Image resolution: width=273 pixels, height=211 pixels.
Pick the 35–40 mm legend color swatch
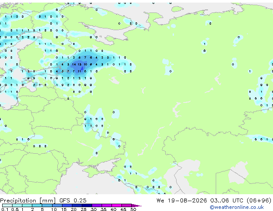pos(107,205)
